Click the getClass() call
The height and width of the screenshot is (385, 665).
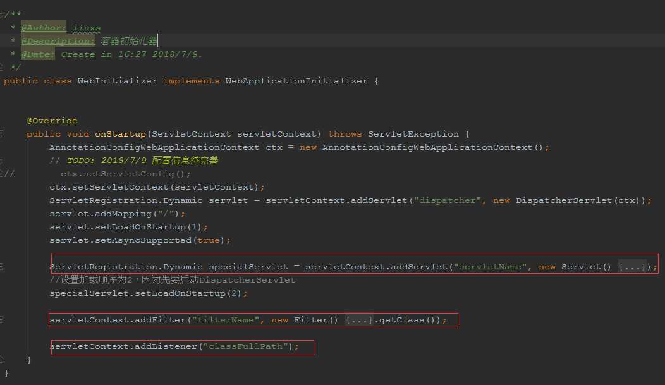(x=408, y=320)
